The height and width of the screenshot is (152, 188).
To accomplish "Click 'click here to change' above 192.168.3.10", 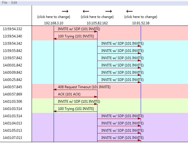I will click(54, 17).
